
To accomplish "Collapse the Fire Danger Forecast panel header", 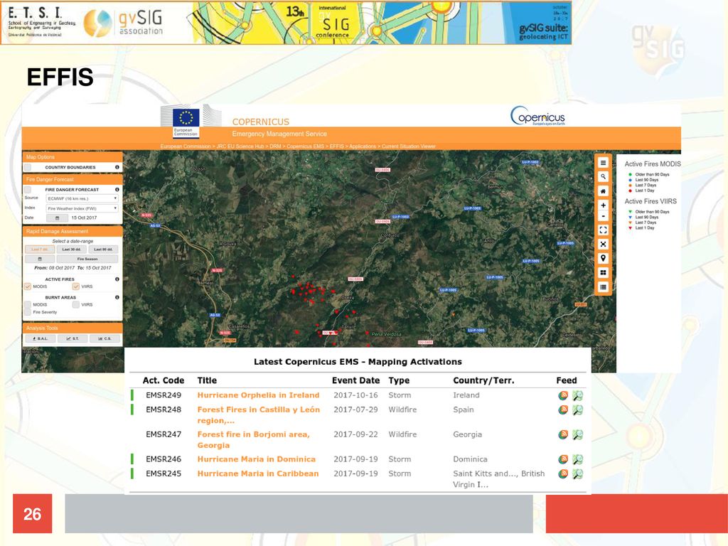I will [73, 179].
